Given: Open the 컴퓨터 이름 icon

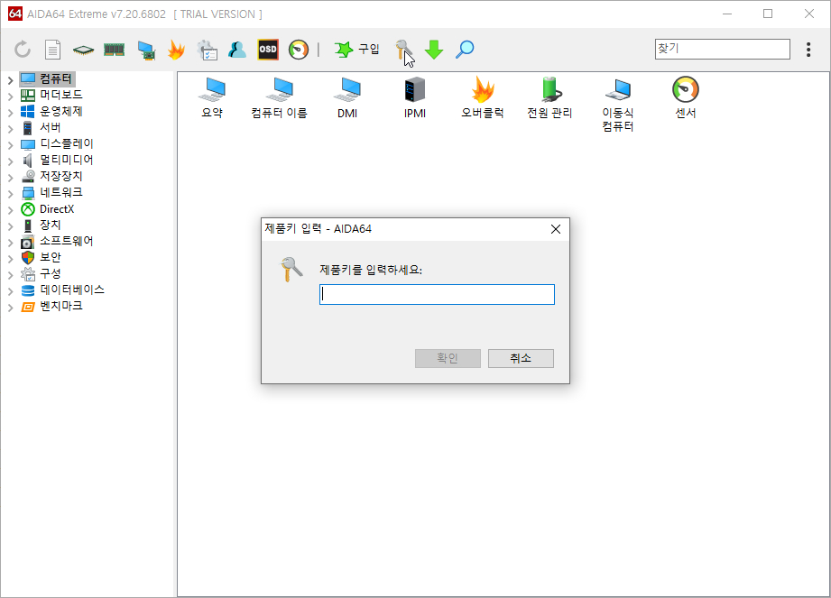Looking at the screenshot, I should tap(280, 97).
